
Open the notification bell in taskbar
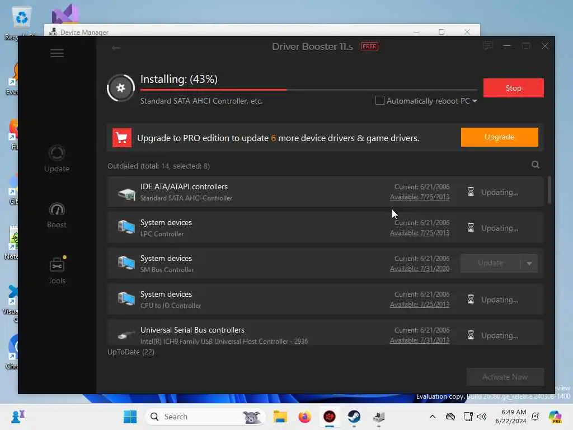pyautogui.click(x=535, y=417)
